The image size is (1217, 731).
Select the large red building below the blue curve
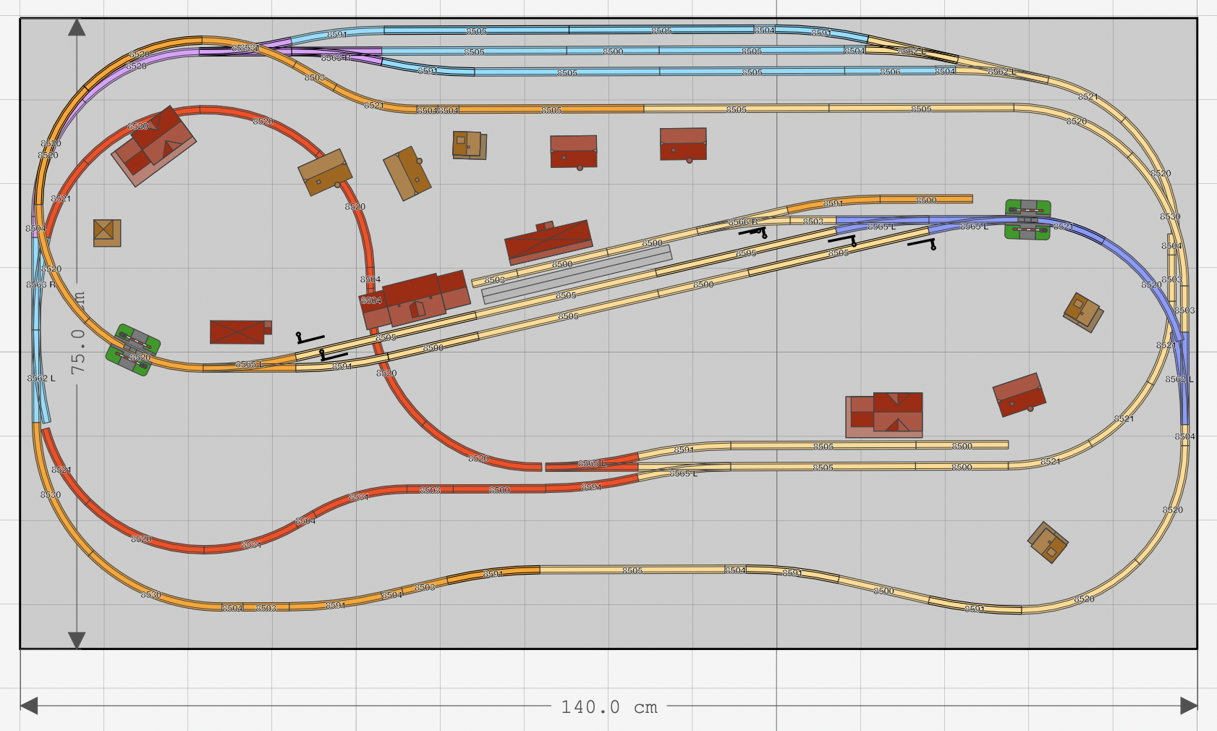point(884,415)
